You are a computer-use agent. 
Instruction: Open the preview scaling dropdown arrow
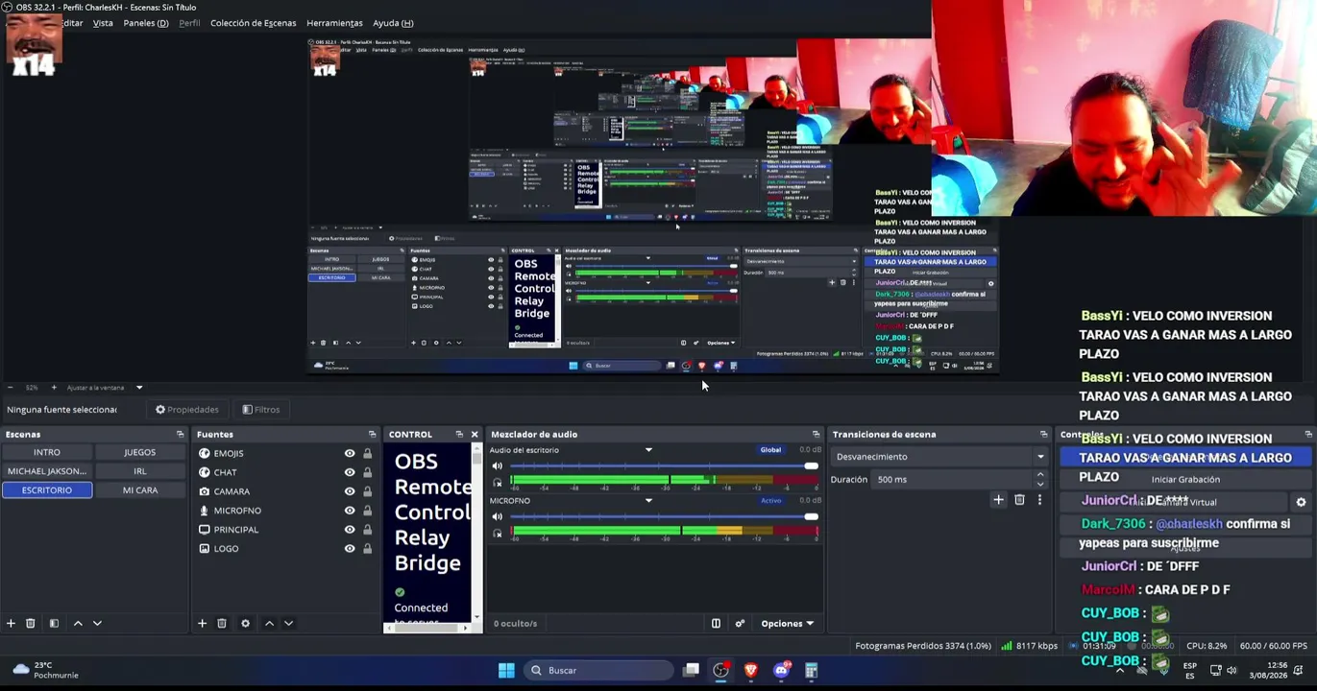click(x=139, y=388)
